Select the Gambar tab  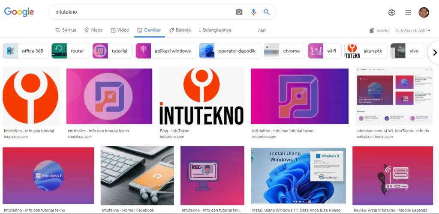[149, 30]
